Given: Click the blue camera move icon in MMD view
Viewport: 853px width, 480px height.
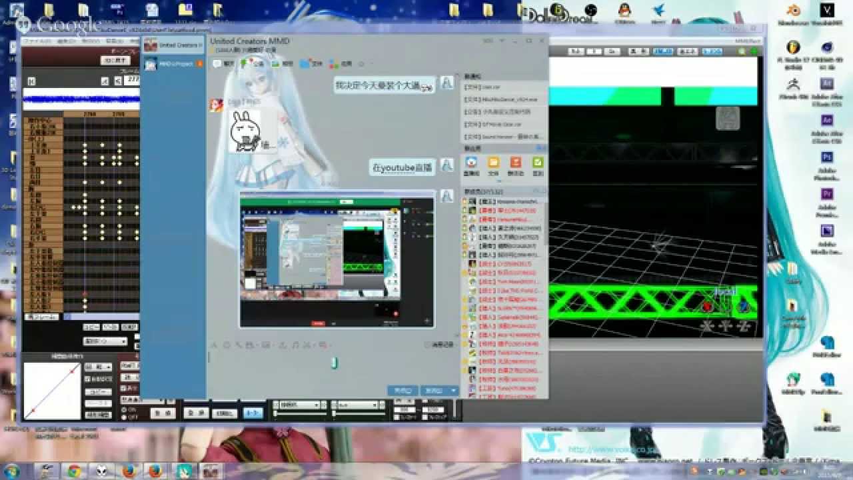Looking at the screenshot, I should click(x=743, y=307).
